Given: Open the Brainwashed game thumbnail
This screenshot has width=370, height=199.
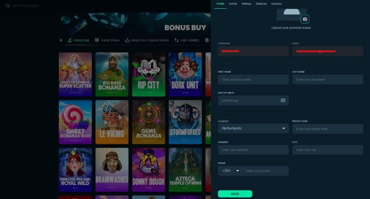Looking at the screenshot, I should pos(112,170).
